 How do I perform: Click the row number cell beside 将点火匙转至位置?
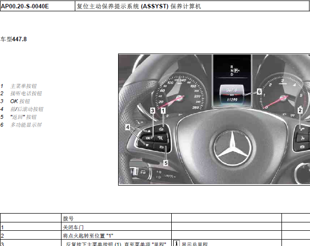point(31,236)
